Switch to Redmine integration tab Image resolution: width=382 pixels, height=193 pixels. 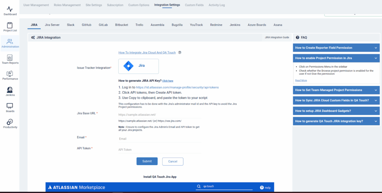click(x=216, y=25)
